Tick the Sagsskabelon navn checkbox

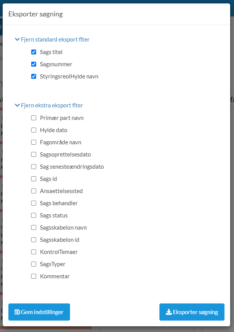pos(34,228)
